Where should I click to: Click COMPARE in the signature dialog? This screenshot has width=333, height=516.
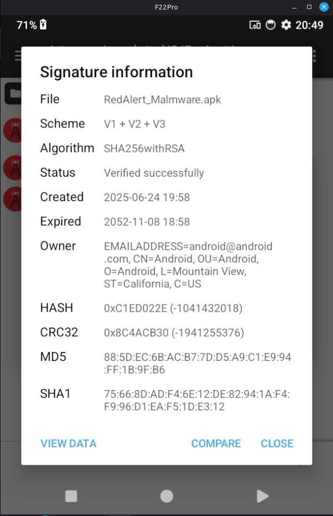click(216, 443)
